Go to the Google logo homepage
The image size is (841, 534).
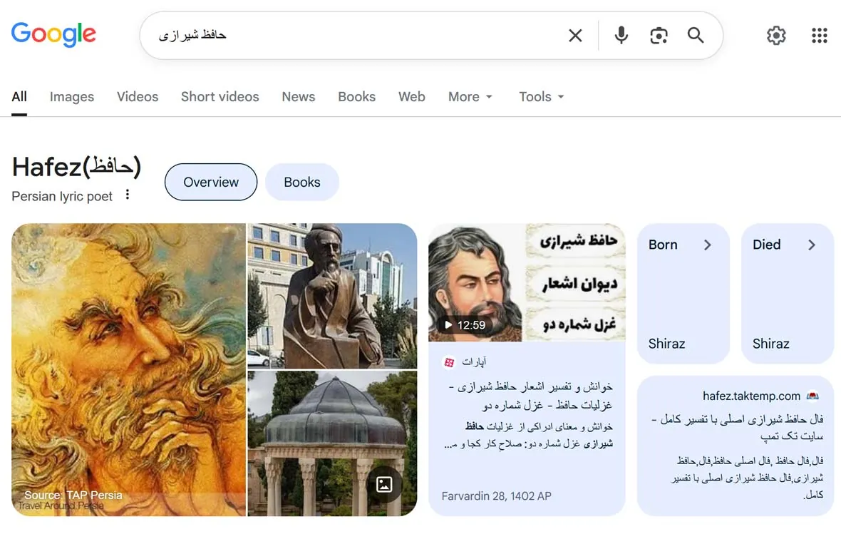tap(53, 35)
